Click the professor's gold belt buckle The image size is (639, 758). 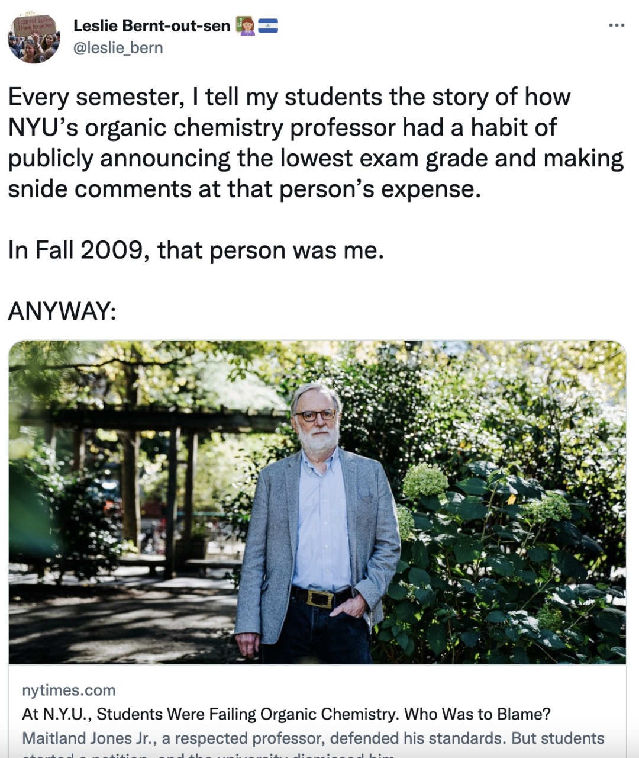(x=320, y=599)
